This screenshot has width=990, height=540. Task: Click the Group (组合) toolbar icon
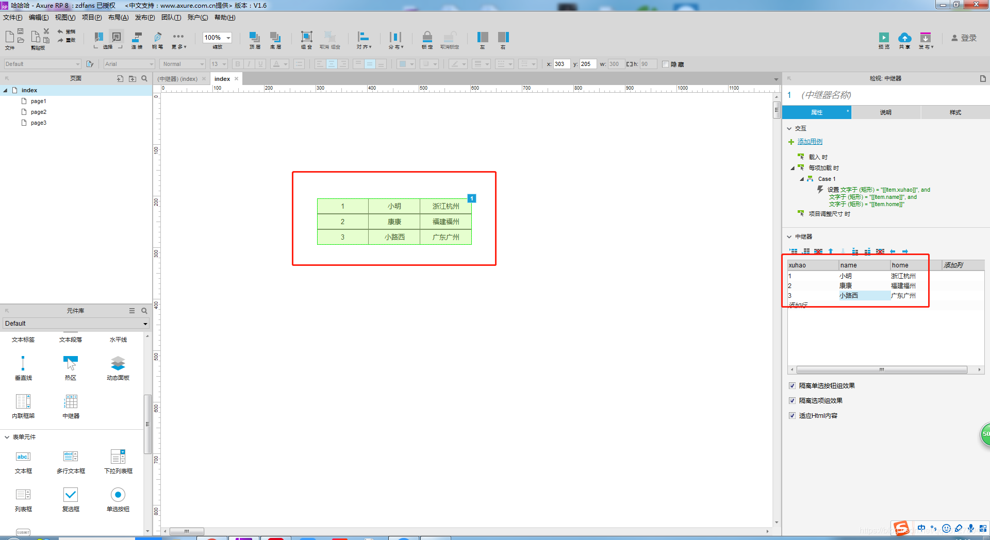[306, 37]
